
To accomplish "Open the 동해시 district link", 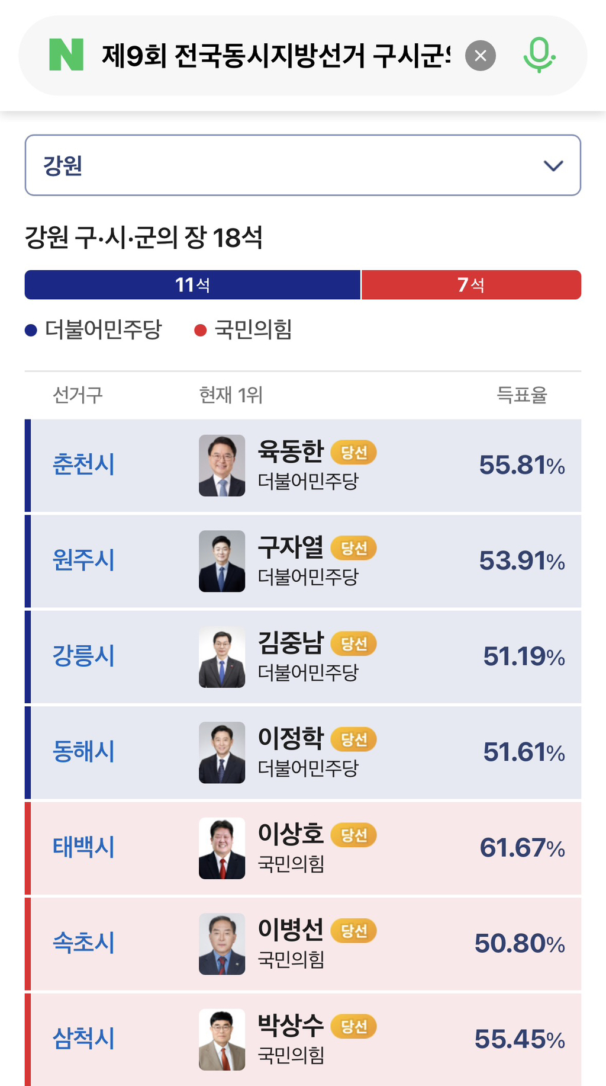I will tap(83, 751).
